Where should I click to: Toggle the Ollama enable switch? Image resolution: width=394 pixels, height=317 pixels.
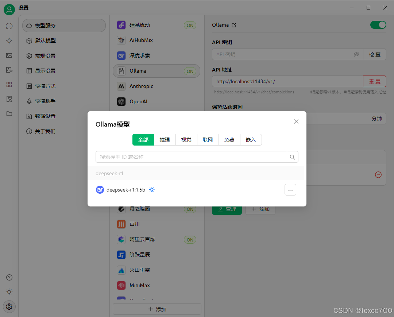tap(378, 25)
